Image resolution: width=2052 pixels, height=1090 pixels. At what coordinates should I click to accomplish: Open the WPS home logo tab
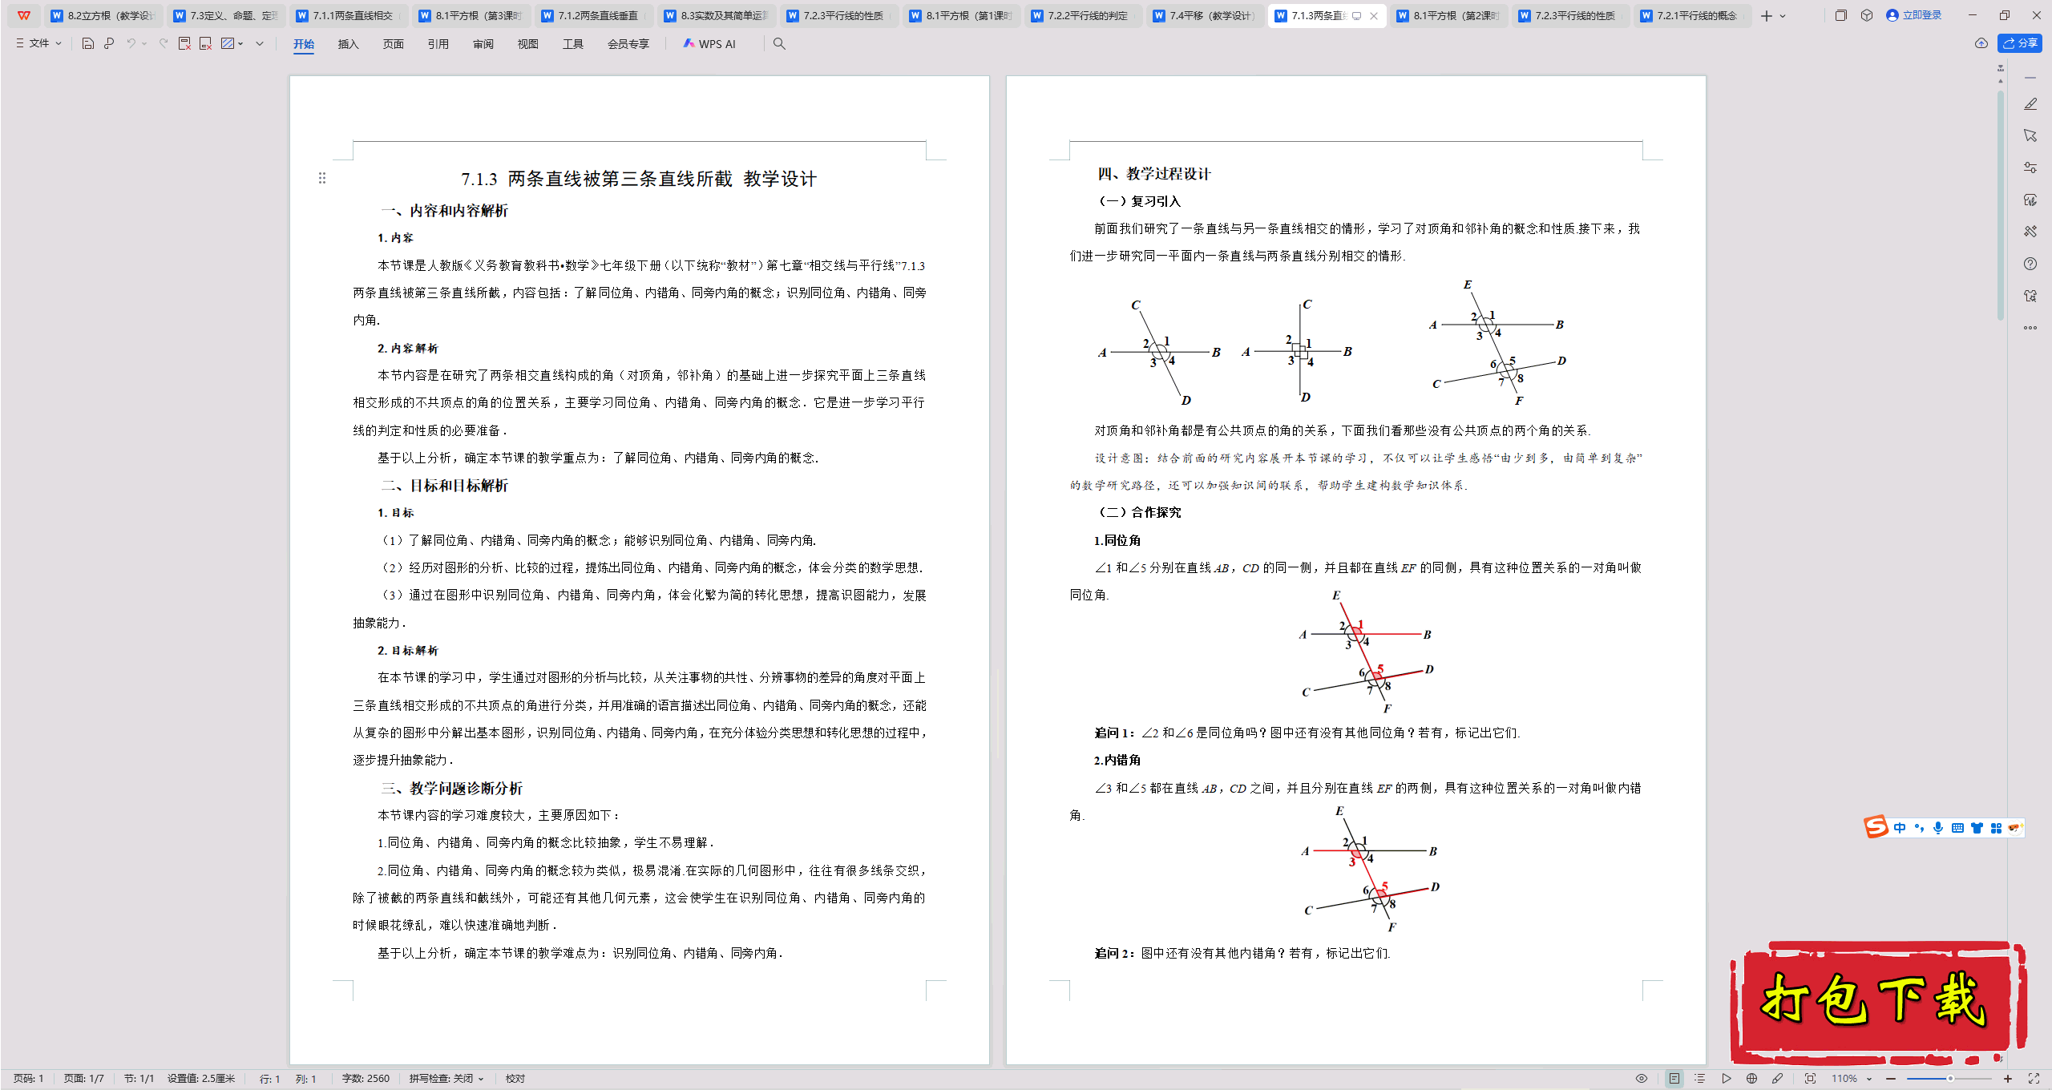pyautogui.click(x=24, y=15)
